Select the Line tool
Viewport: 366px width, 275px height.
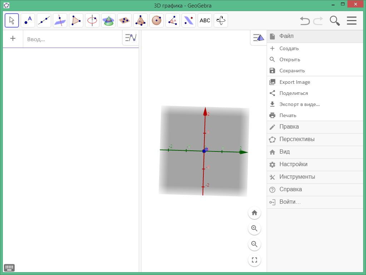[44, 20]
